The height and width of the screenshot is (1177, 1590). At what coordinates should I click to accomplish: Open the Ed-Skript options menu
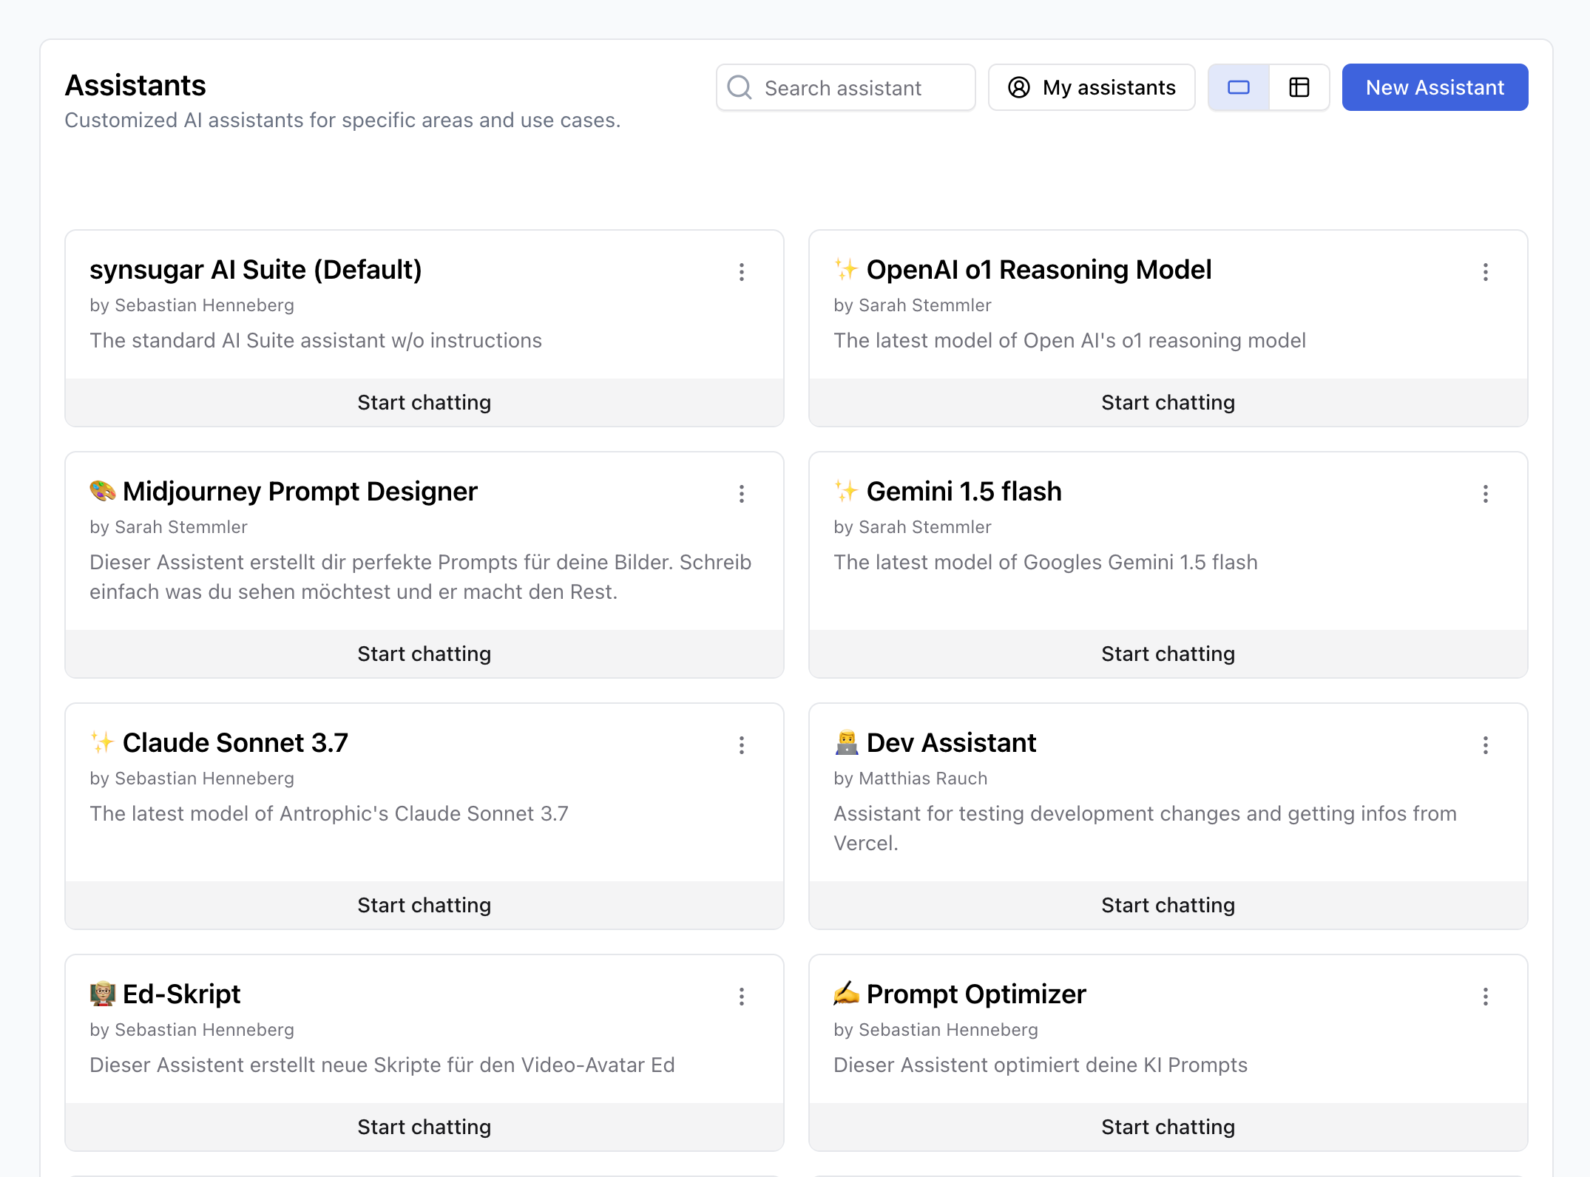click(x=742, y=997)
